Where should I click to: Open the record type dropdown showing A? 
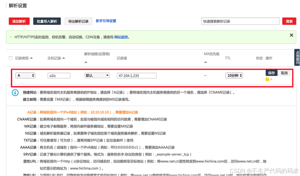pos(25,76)
